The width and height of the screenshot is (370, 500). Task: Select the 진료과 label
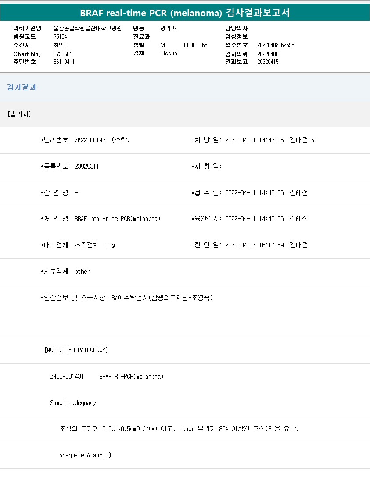pyautogui.click(x=141, y=36)
